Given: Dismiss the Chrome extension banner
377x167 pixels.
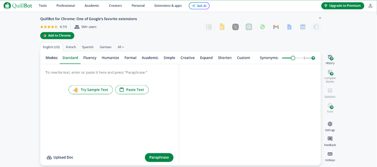Looking at the screenshot, I should 320,18.
